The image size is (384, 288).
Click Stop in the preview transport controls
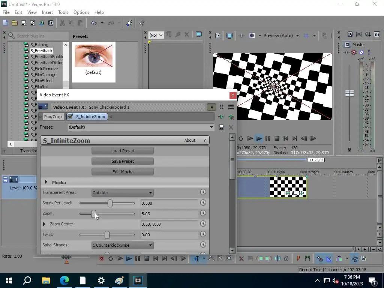coord(277,138)
